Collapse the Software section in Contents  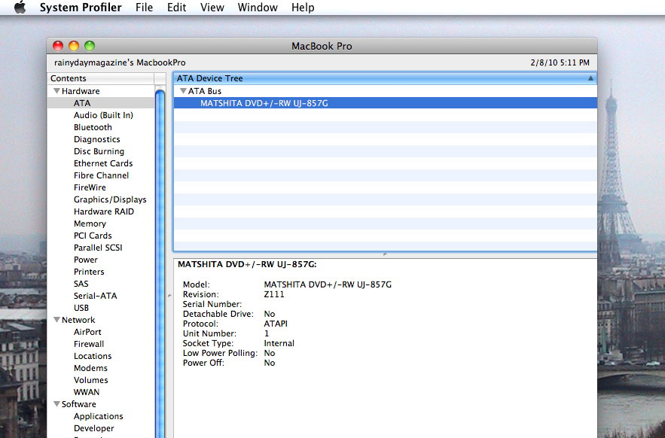coord(56,404)
